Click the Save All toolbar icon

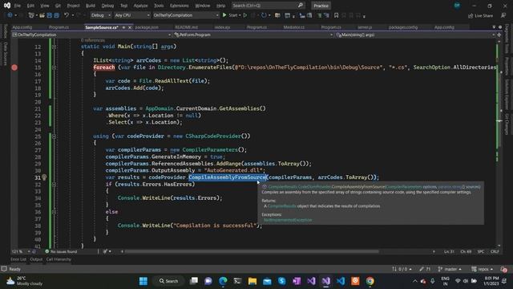click(56, 15)
